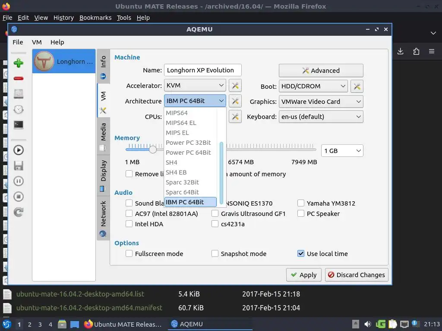This screenshot has width=442, height=331.
Task: Click the clipboard tray icon
Action: click(x=393, y=324)
